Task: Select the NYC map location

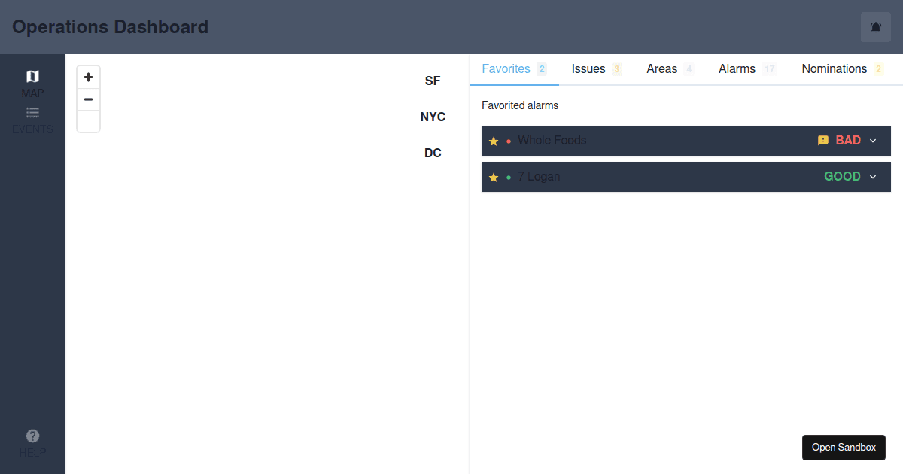Action: point(433,117)
